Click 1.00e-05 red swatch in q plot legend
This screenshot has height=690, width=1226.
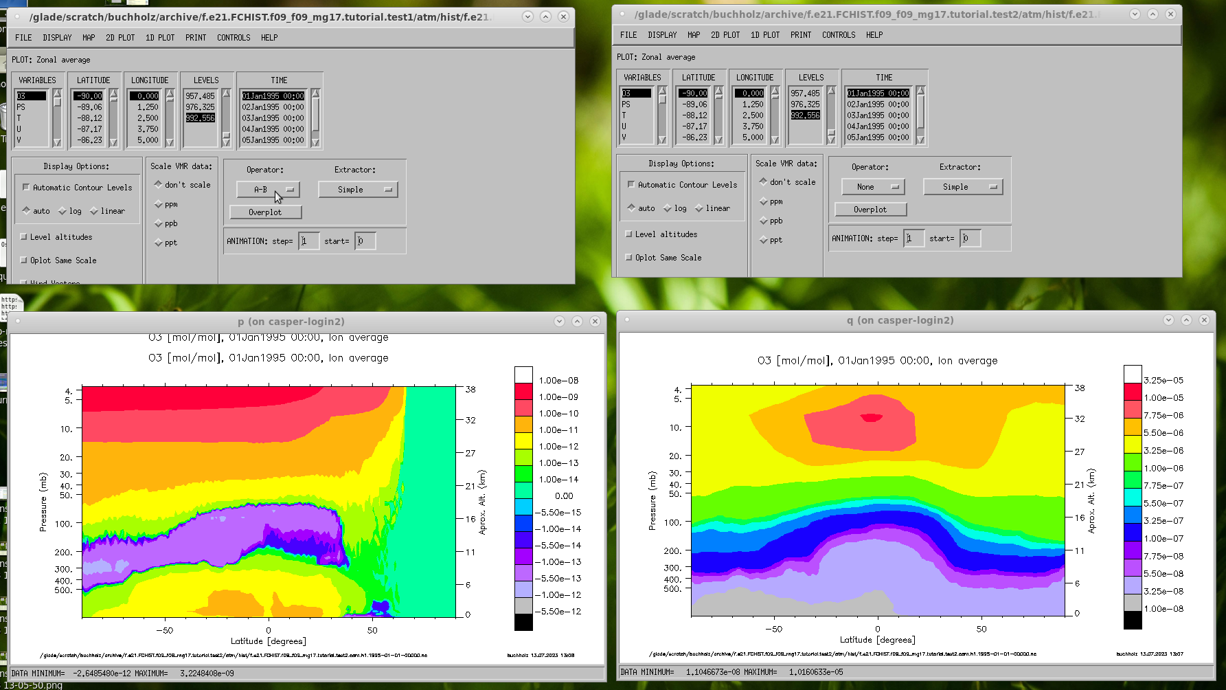(1133, 392)
